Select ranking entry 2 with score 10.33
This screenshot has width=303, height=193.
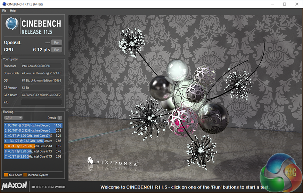click(33, 130)
